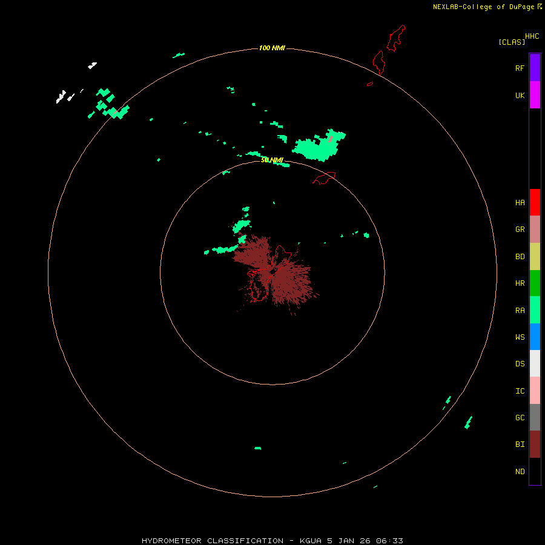Screen dimensions: 545x545
Task: Click the UK magenta legend swatch
Action: click(535, 95)
